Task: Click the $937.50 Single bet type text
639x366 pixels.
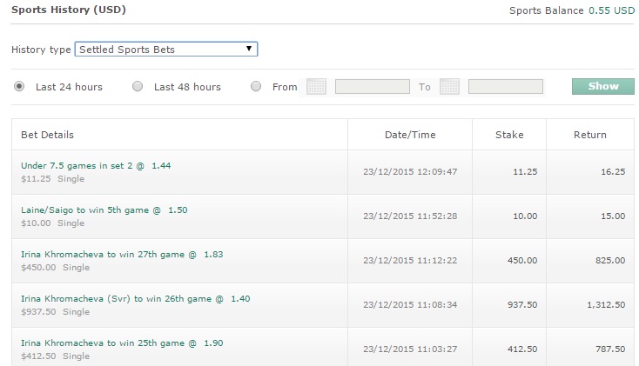Action: (x=56, y=312)
